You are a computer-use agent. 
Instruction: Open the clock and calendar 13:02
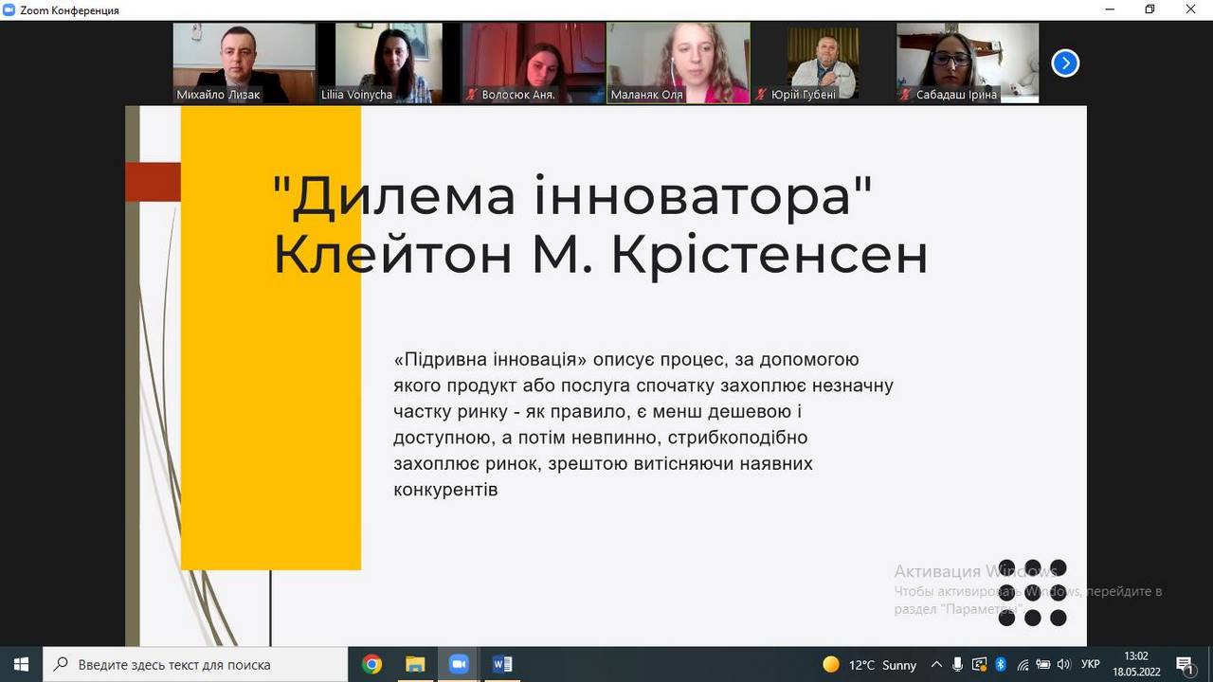[x=1136, y=664]
